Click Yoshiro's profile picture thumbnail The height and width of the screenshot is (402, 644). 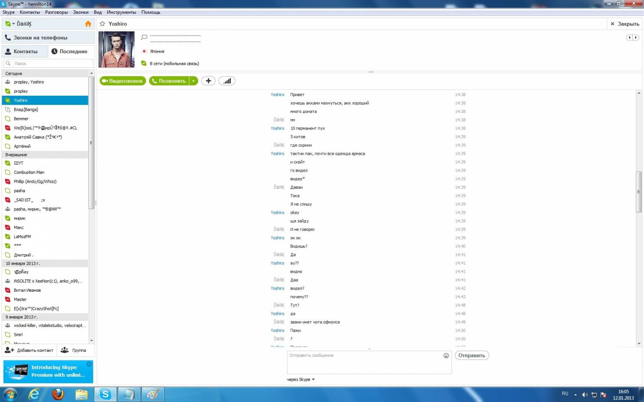pos(116,49)
